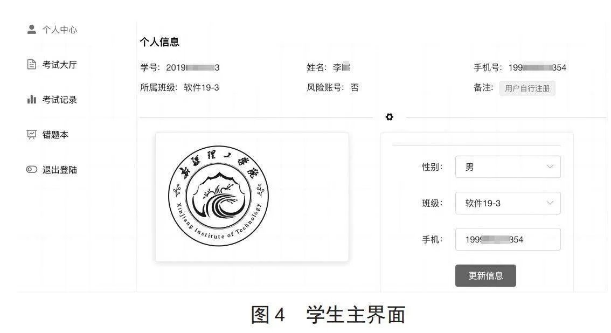
Task: Click the toggle icon beside 退出登陆
Action: (x=32, y=169)
